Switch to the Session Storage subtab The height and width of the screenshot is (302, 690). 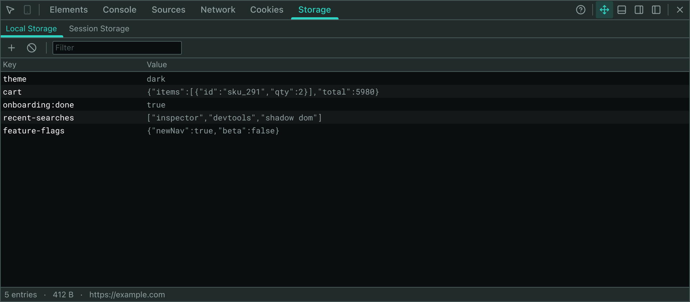point(99,29)
